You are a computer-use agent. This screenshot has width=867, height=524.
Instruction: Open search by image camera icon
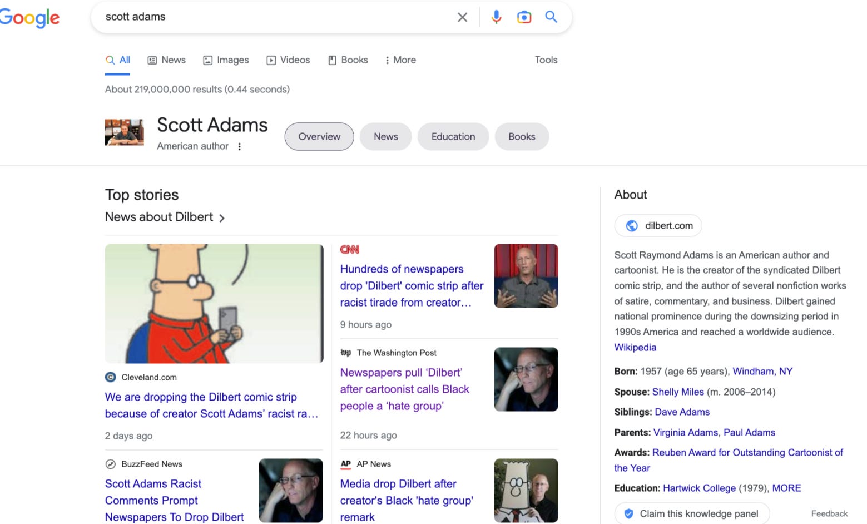click(x=524, y=17)
